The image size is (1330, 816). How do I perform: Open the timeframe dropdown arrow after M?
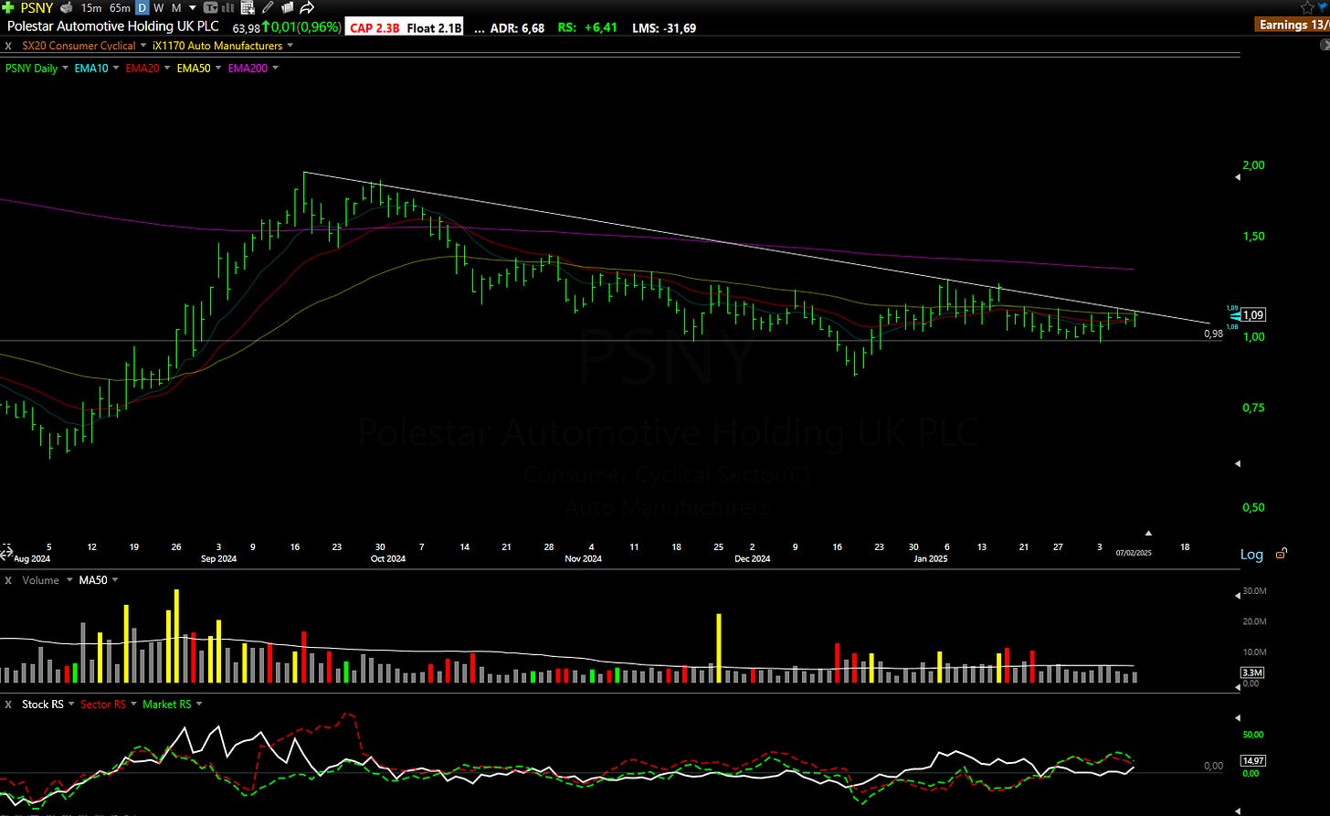click(192, 7)
